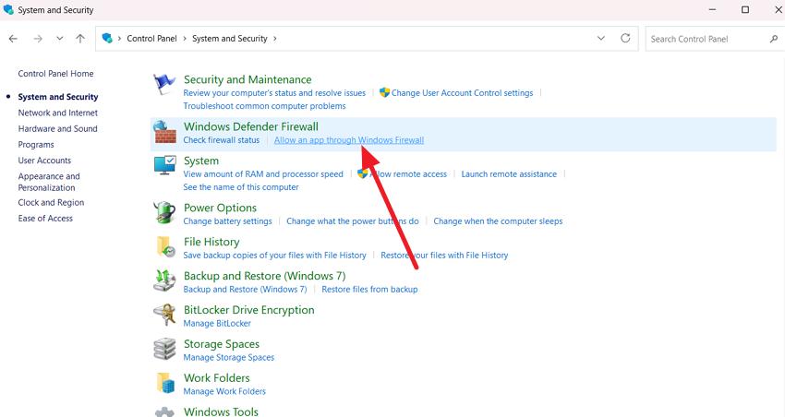
Task: Click the BitLocker Drive Encryption keys icon
Action: pyautogui.click(x=164, y=315)
